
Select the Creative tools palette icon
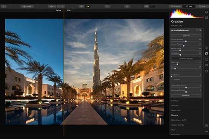[206, 54]
